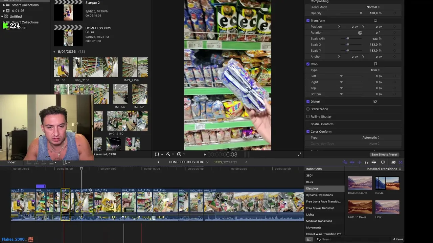
Task: Go forward in timeline history
Action: tap(246, 162)
